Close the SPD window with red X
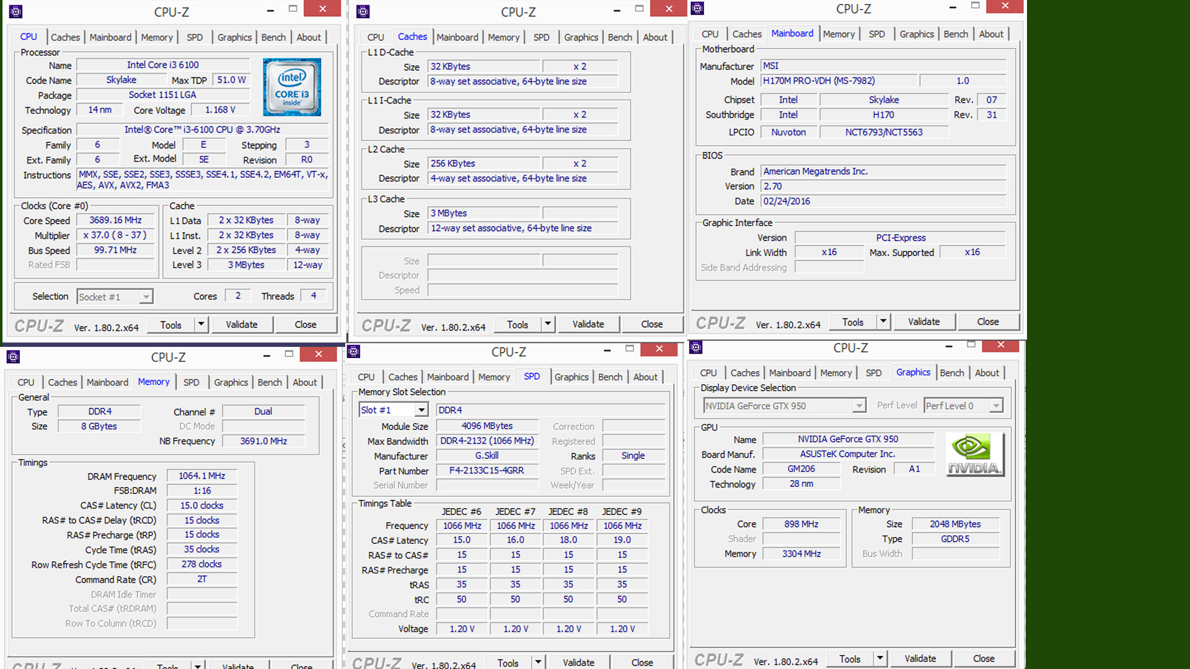 659,349
